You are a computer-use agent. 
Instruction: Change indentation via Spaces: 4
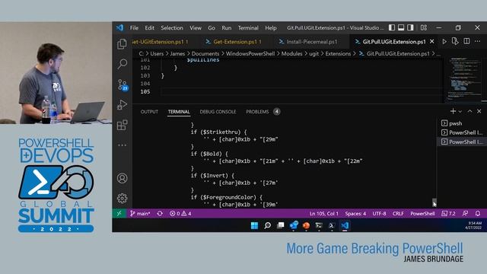point(355,213)
